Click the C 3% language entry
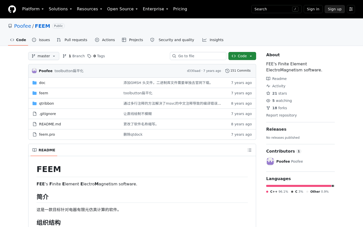This screenshot has height=227, width=363. [x=297, y=192]
